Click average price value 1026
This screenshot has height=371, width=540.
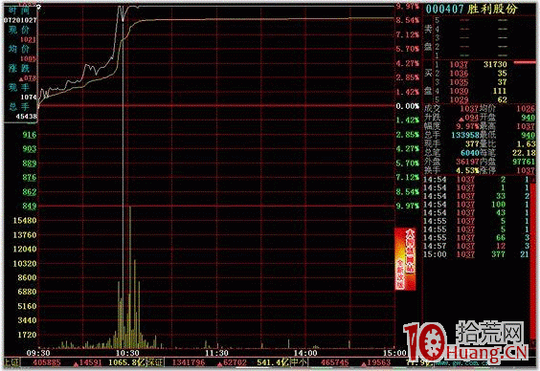pos(526,109)
